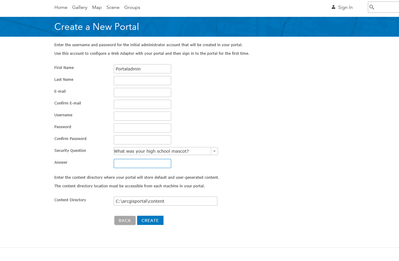The width and height of the screenshot is (399, 261).
Task: Click the Sign In person icon
Action: (333, 7)
